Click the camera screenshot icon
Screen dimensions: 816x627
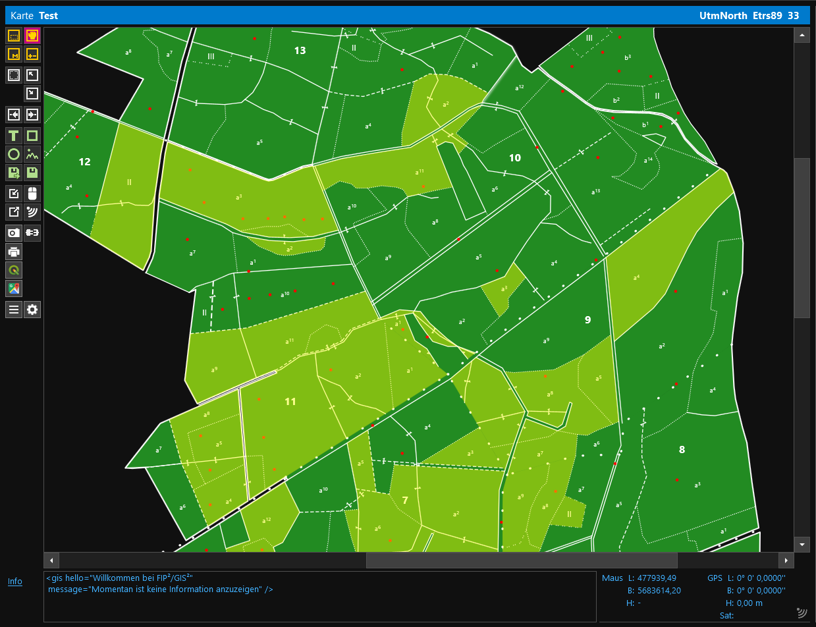click(14, 232)
